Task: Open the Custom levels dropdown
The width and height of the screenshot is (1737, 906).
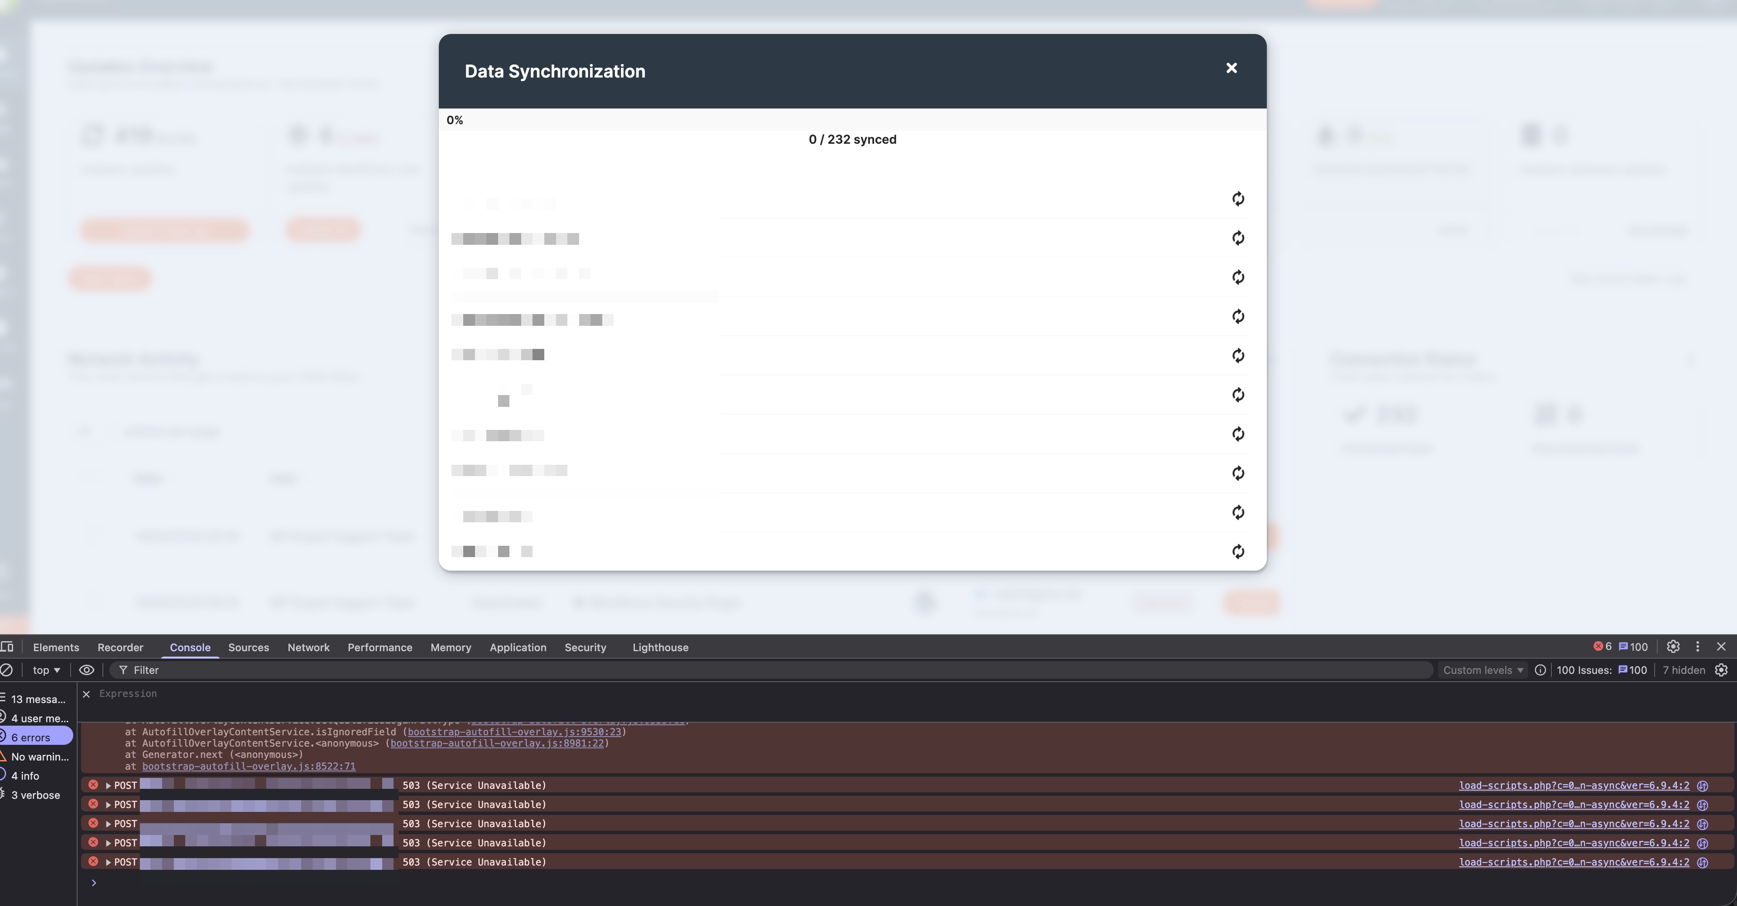Action: pyautogui.click(x=1483, y=670)
